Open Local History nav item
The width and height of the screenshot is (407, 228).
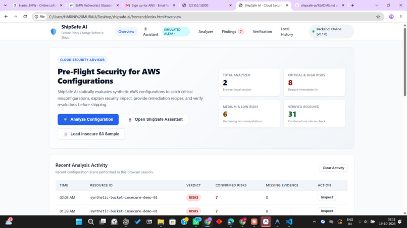click(x=286, y=32)
